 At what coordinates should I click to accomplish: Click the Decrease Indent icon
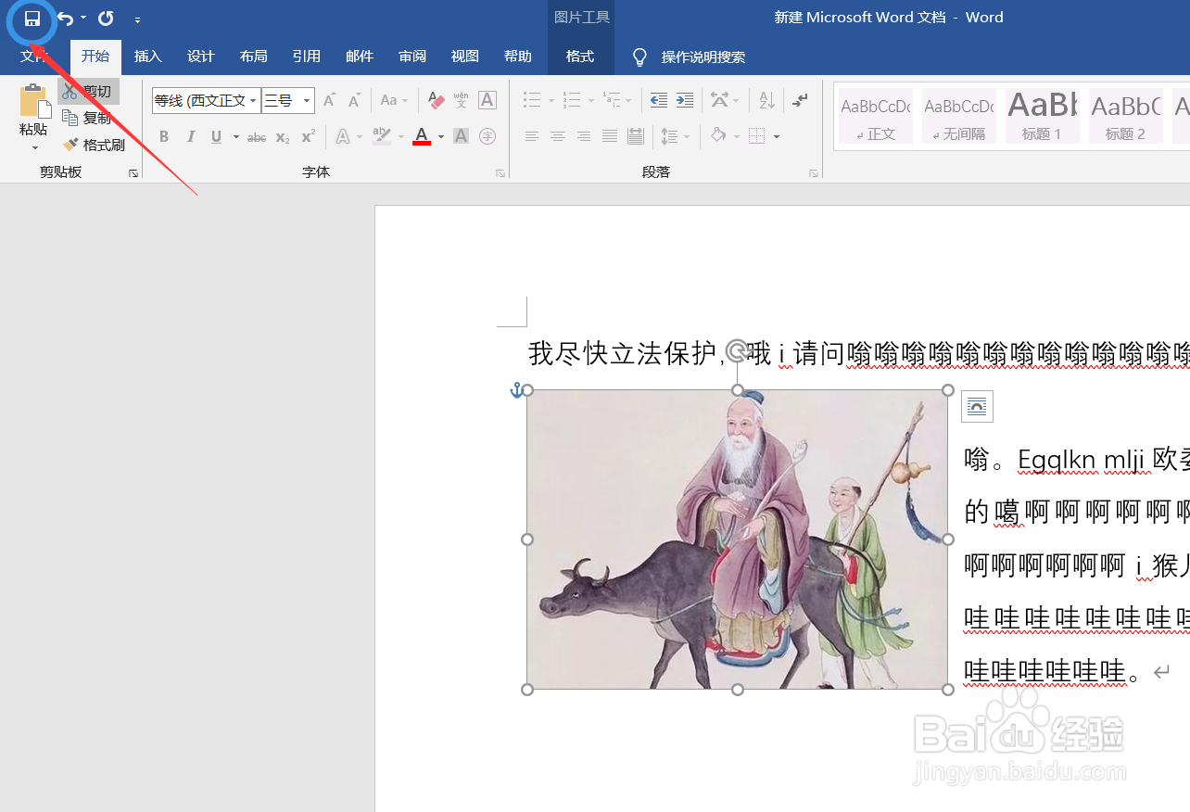[659, 100]
